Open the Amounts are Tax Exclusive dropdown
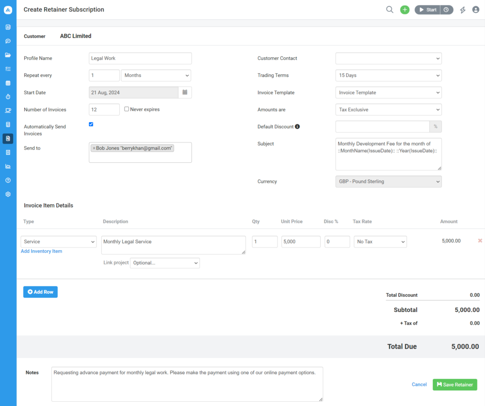485x406 pixels. (388, 109)
